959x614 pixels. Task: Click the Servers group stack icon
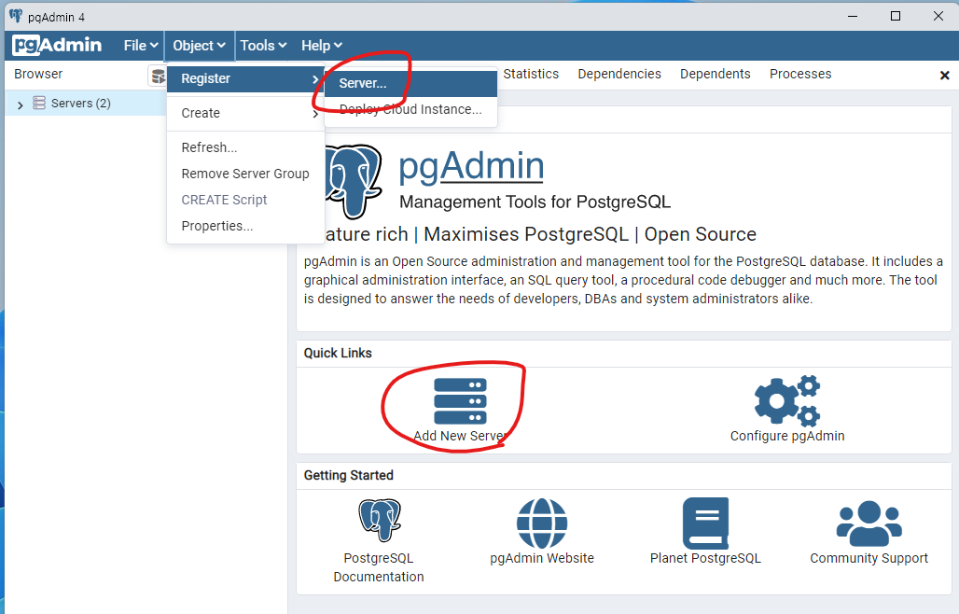click(39, 103)
